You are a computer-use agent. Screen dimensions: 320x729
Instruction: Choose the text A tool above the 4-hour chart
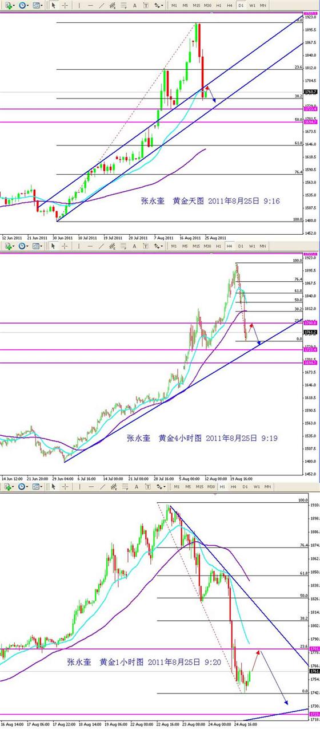point(135,246)
